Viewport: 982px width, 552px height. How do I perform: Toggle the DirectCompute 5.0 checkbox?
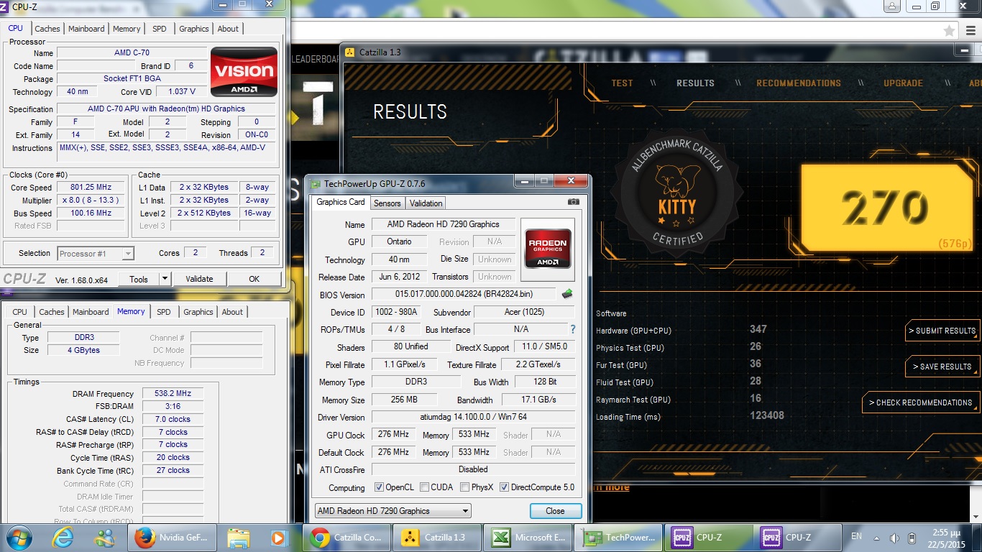point(504,487)
